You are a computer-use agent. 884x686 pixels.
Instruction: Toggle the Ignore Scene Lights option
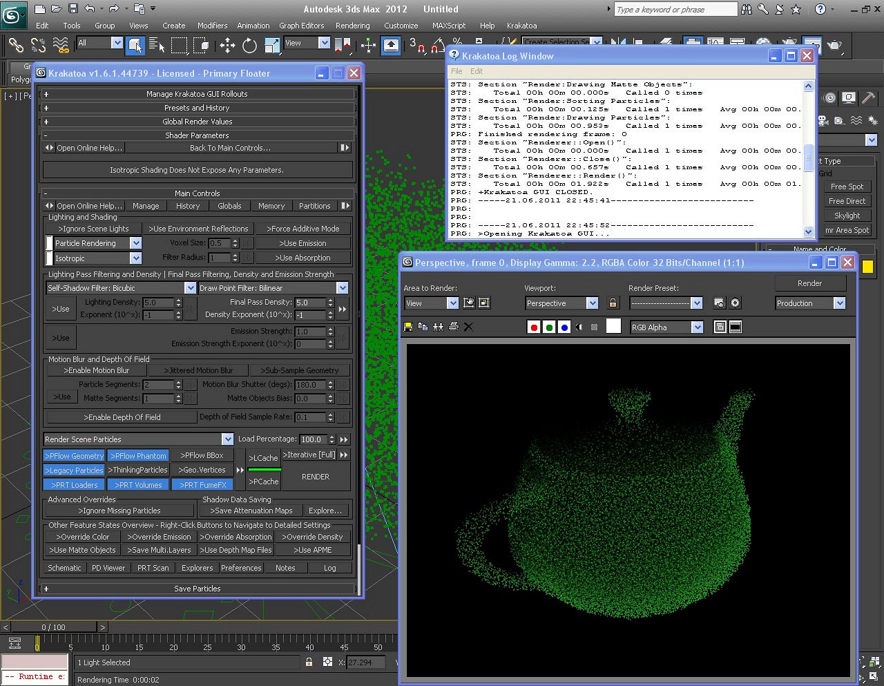tap(93, 229)
